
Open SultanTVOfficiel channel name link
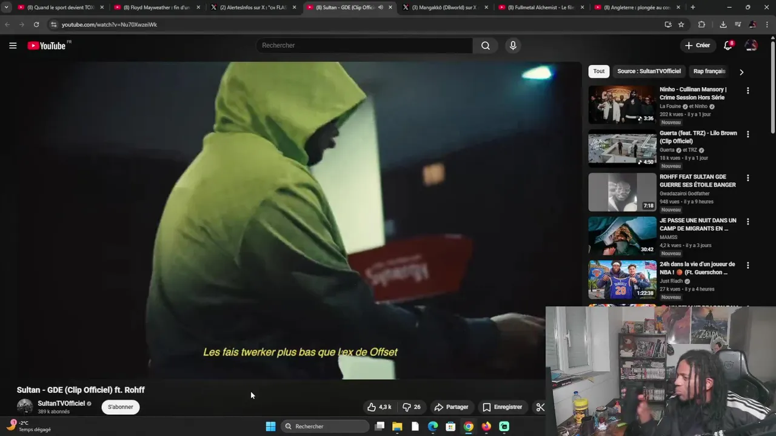[61, 403]
